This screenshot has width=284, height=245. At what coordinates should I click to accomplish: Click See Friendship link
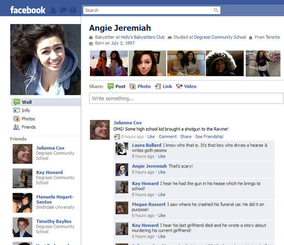(x=209, y=137)
